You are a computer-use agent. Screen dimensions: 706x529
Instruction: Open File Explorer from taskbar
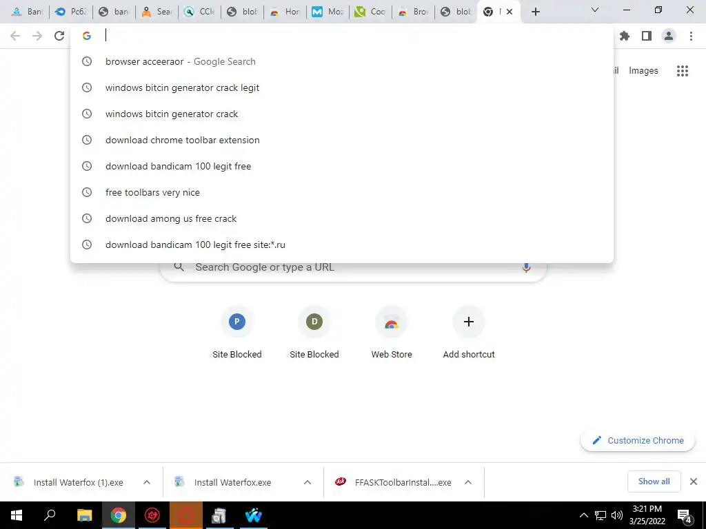click(x=84, y=515)
